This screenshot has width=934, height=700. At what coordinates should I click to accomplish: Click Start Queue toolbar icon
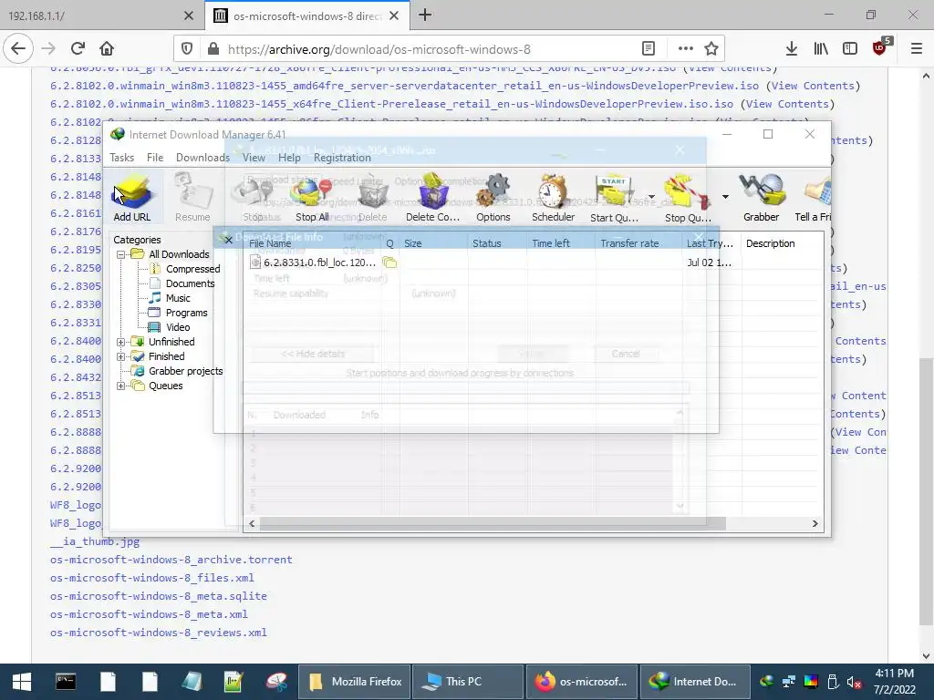[614, 198]
